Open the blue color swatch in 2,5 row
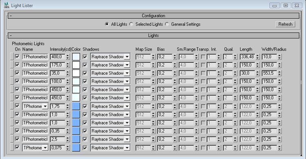Screen dimensions: 306x159 tap(76, 139)
